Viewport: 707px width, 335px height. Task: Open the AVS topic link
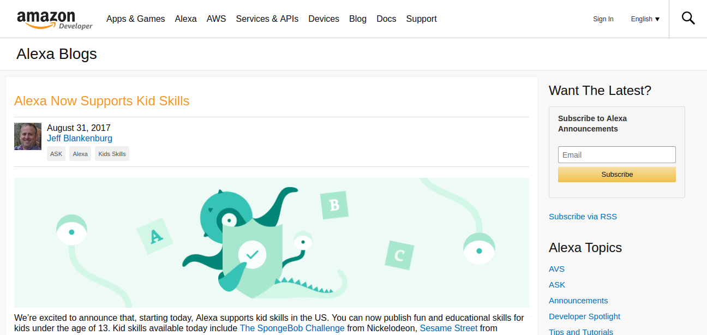tap(556, 269)
